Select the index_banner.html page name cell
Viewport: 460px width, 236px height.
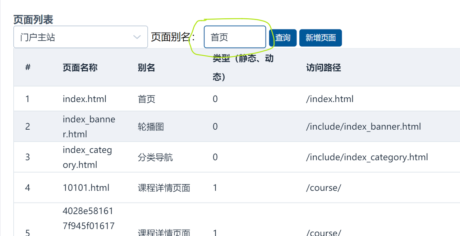point(89,126)
